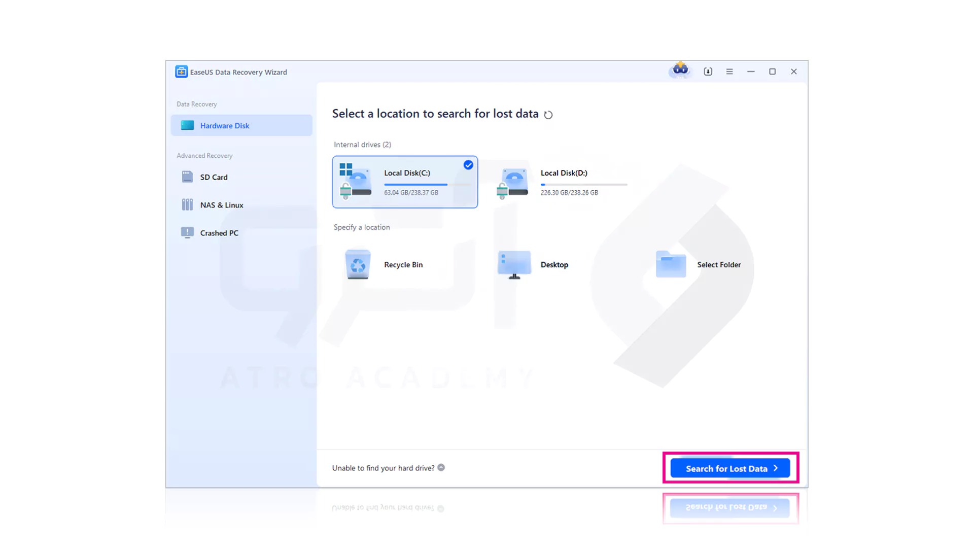This screenshot has width=974, height=548.
Task: Start Search for Lost Data
Action: tap(730, 468)
